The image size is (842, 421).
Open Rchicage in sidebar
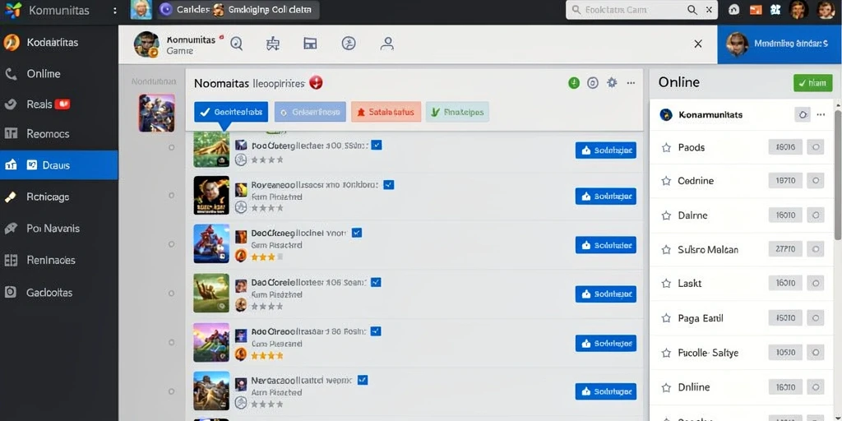[x=59, y=197]
